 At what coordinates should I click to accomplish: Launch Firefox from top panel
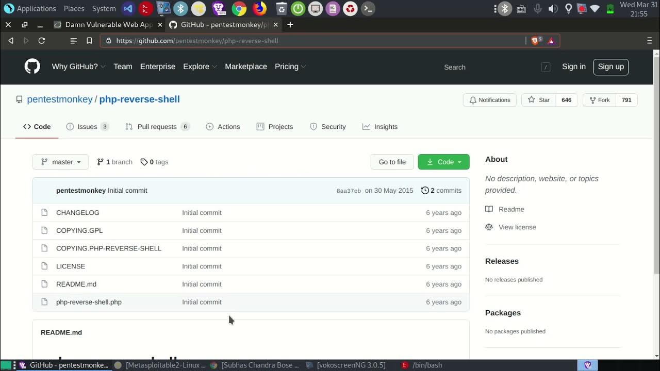259,8
